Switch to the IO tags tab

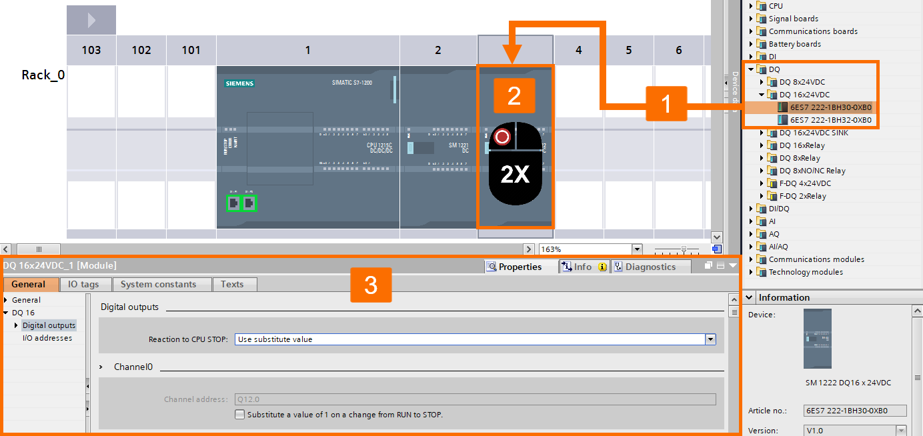85,284
